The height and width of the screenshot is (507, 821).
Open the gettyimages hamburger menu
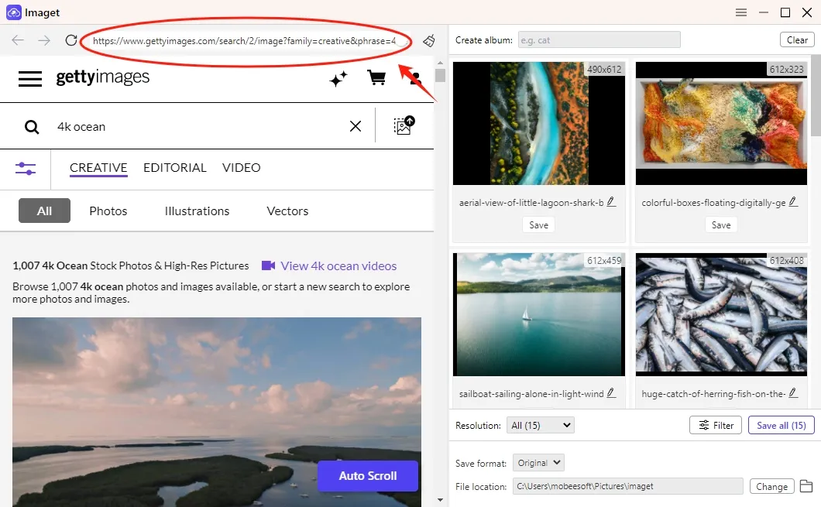[30, 77]
